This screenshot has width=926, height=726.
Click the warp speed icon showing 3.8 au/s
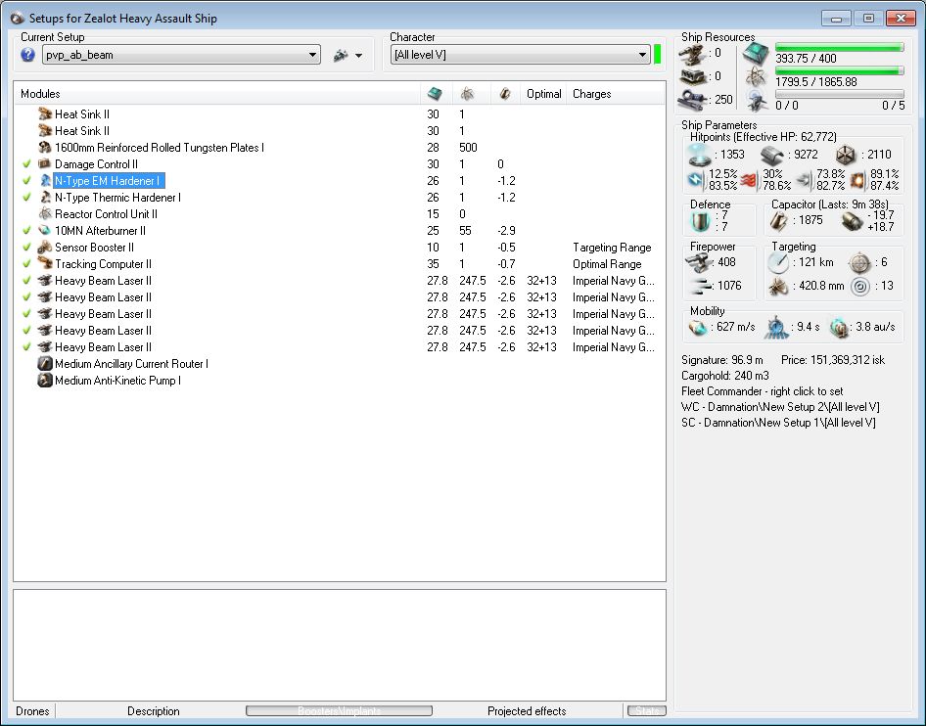click(838, 328)
